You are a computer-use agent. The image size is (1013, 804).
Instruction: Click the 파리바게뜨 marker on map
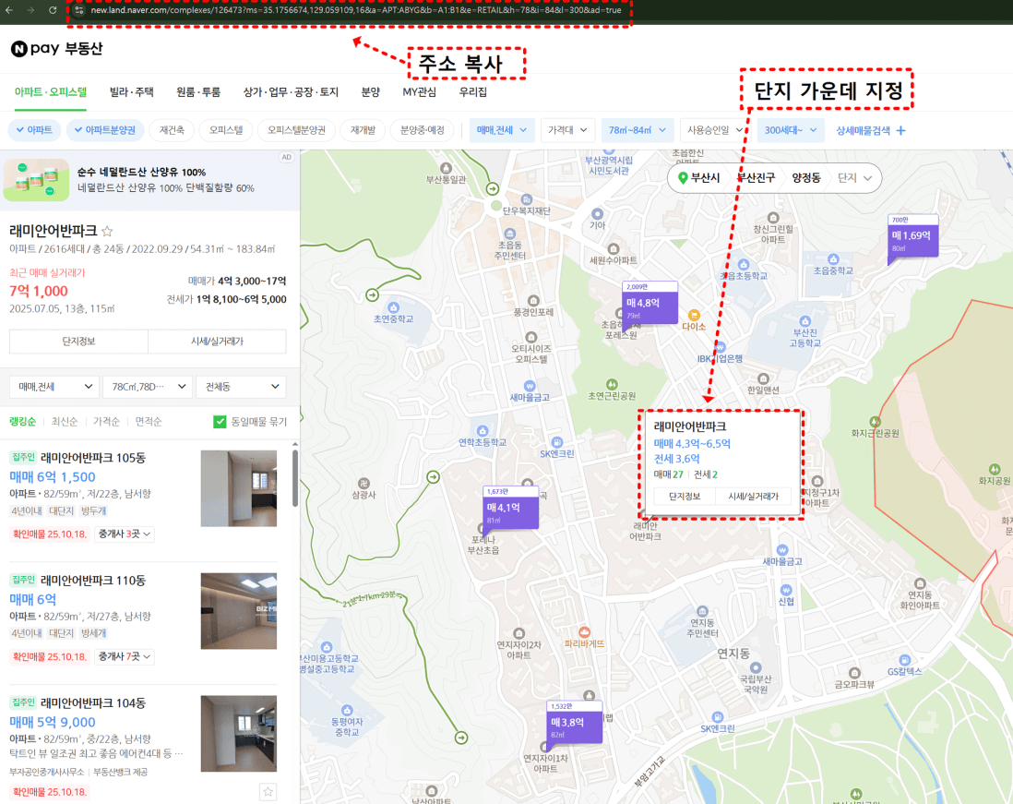click(x=584, y=632)
